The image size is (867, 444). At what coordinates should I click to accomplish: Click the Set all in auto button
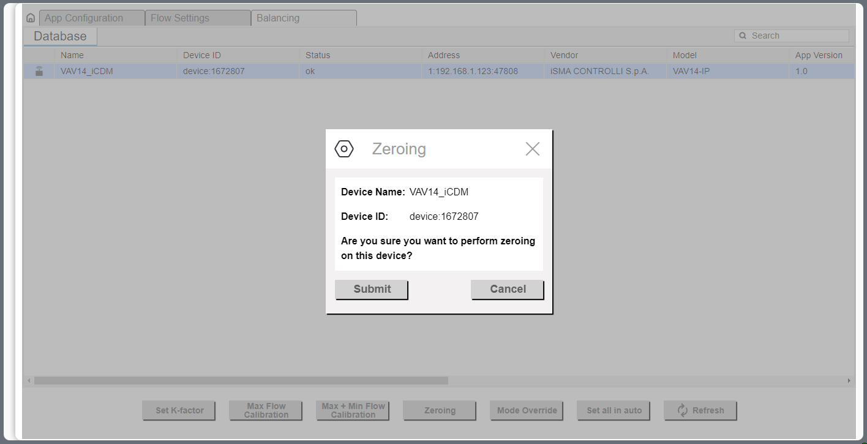[614, 410]
